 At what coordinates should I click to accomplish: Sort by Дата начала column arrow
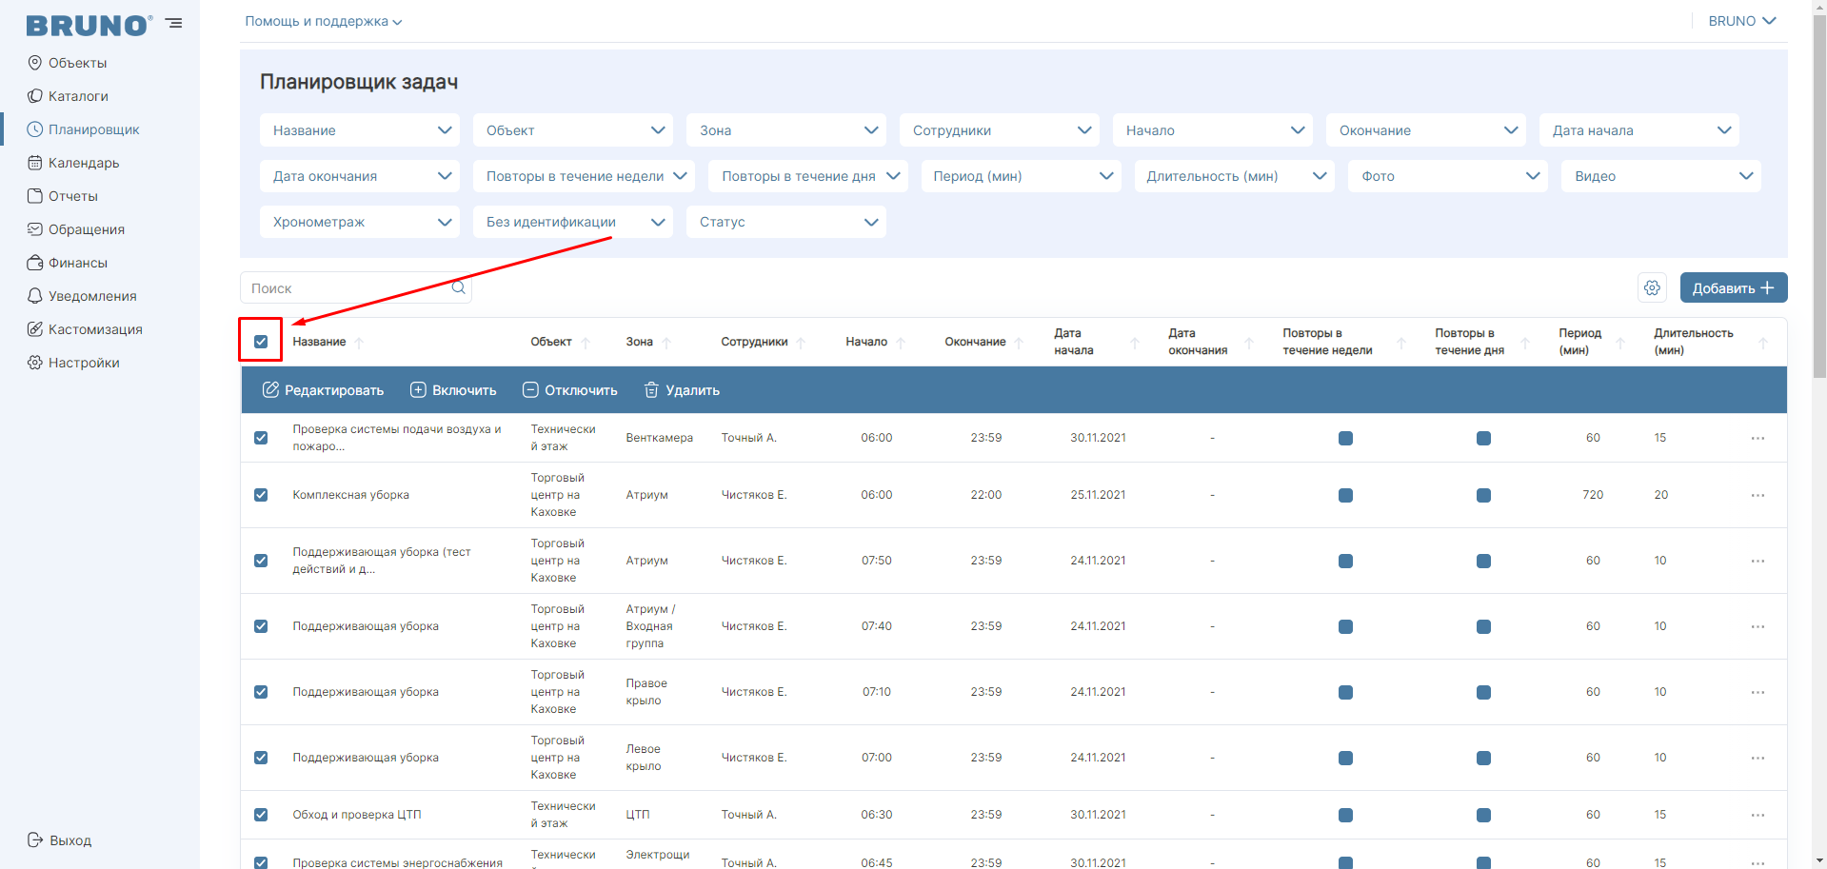[x=1135, y=343]
